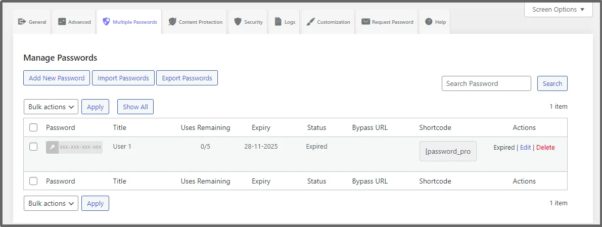Image resolution: width=602 pixels, height=227 pixels.
Task: Click the Expired status cell
Action: [317, 146]
